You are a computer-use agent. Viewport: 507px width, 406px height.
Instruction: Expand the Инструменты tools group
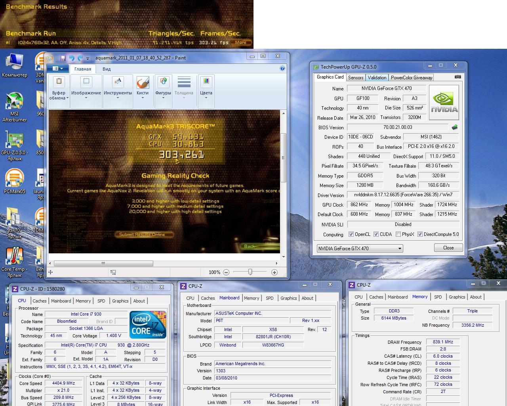coord(118,91)
